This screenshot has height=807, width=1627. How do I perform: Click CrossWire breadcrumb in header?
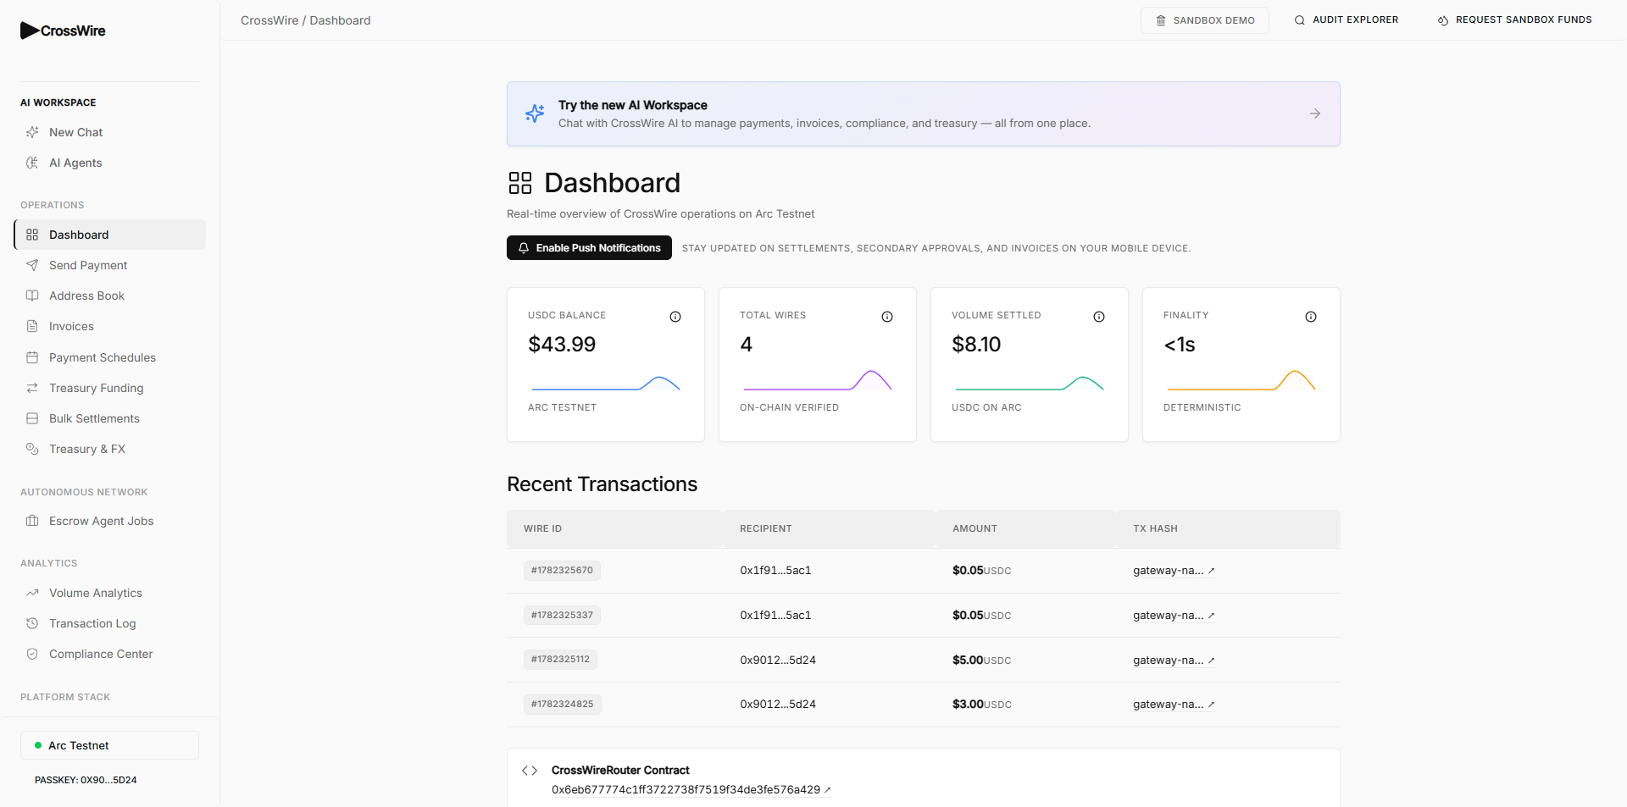point(269,20)
